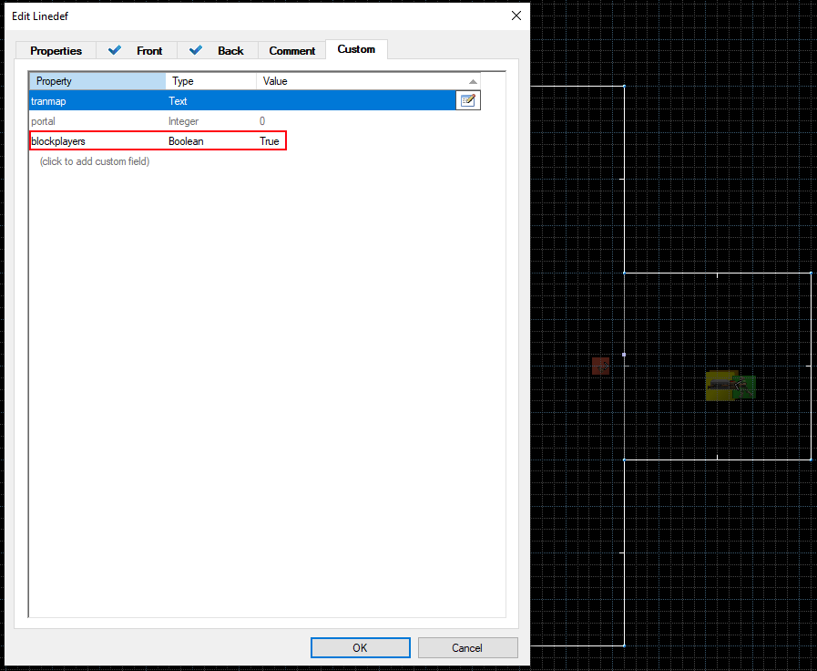Click to add custom field

(95, 161)
